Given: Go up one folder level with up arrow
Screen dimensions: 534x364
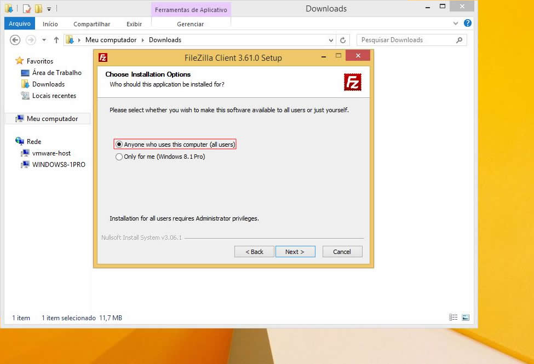Looking at the screenshot, I should 56,40.
